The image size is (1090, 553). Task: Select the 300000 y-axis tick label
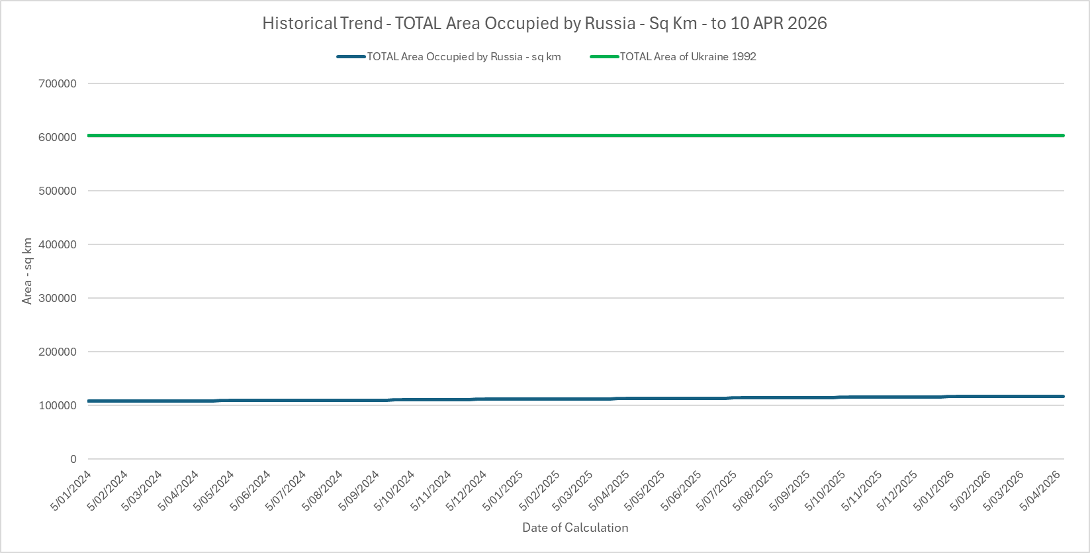(x=58, y=298)
